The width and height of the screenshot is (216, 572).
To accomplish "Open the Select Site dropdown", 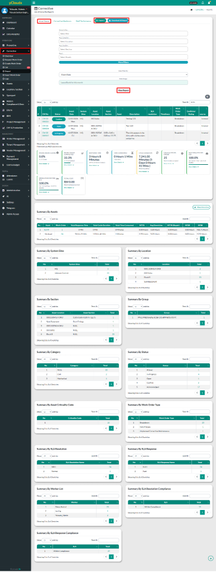I will 123,34.
